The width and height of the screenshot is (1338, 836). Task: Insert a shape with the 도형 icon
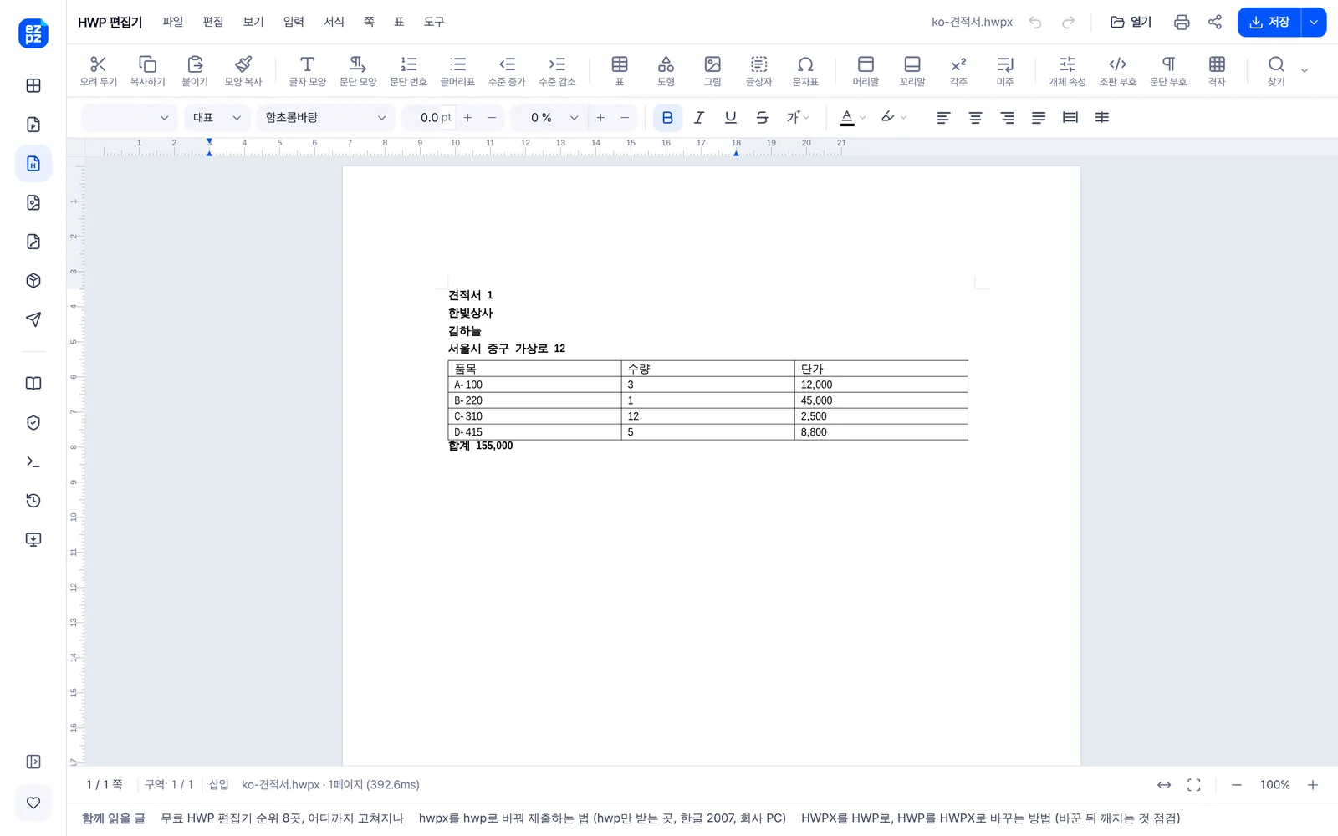(x=666, y=64)
